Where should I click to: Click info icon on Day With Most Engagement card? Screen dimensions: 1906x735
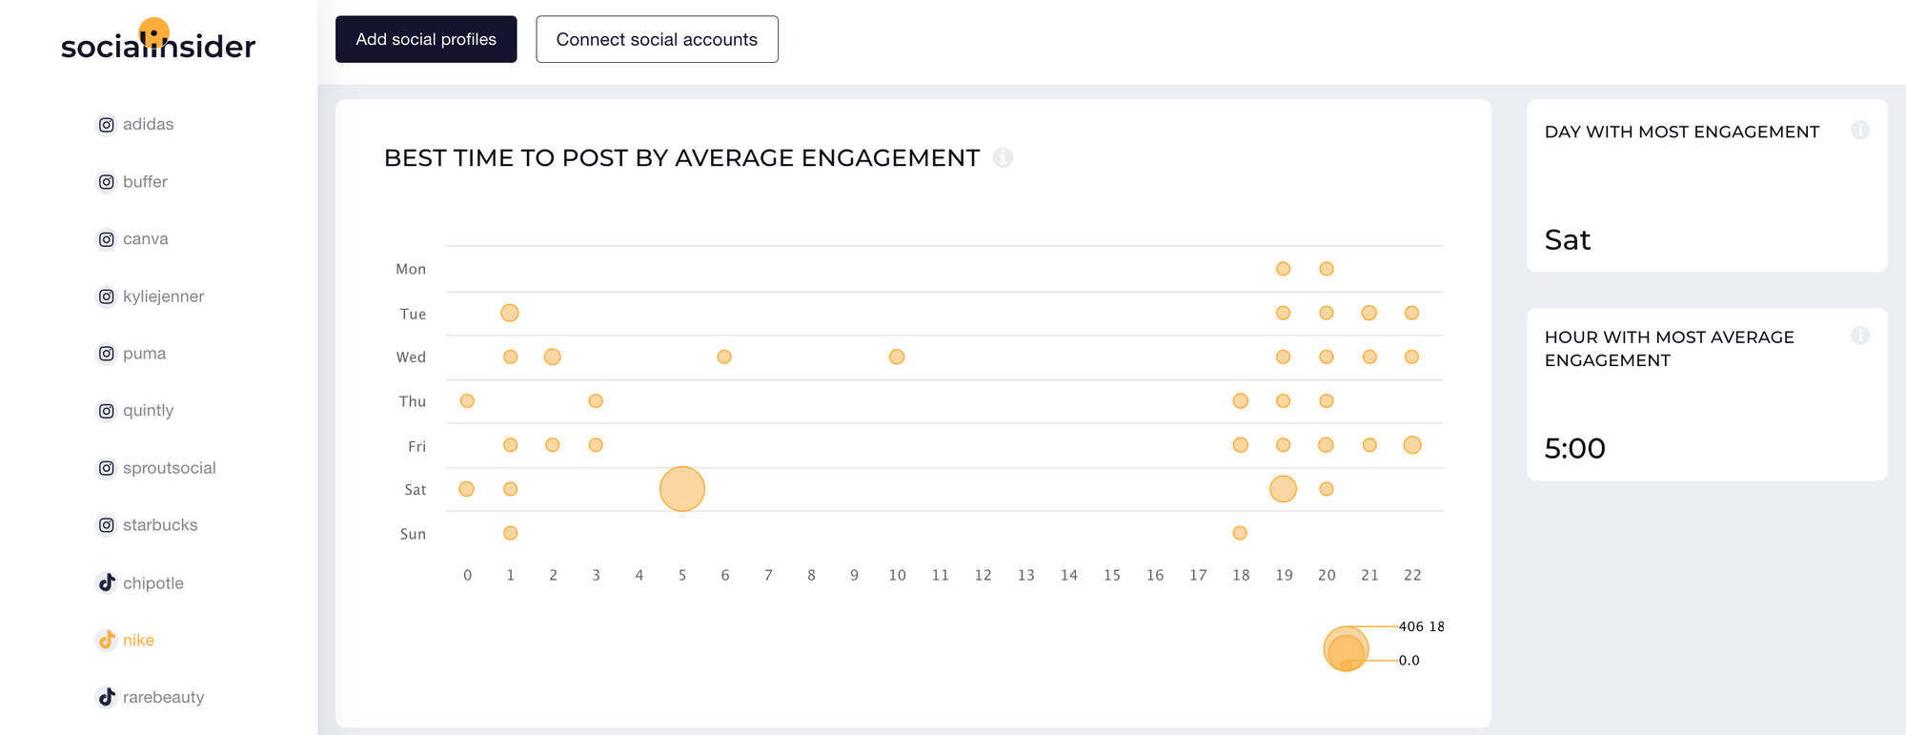coord(1860,130)
